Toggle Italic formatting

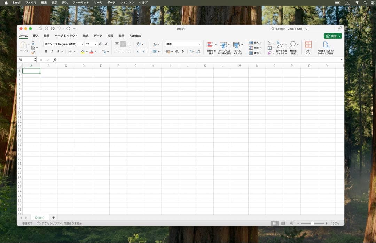(52, 52)
